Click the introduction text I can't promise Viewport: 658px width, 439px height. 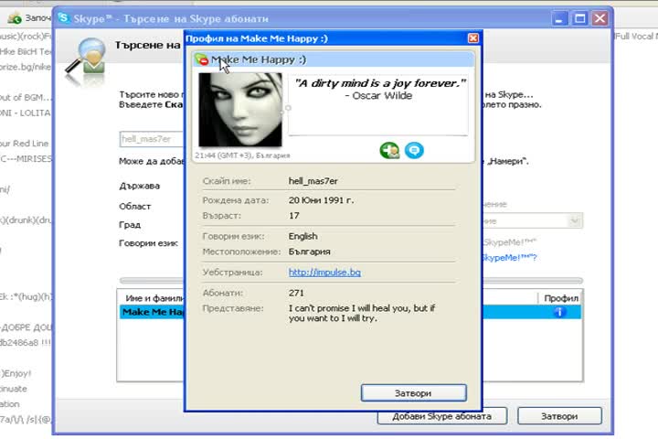pos(362,313)
